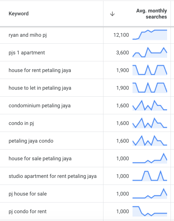Click trend graph for condo in pj

pyautogui.click(x=150, y=123)
